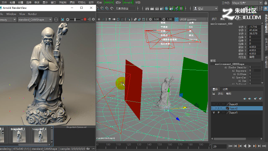Viewport: 268px width, 151px height.
Task: Switch to the Animation layer tab
Action: click(x=225, y=89)
